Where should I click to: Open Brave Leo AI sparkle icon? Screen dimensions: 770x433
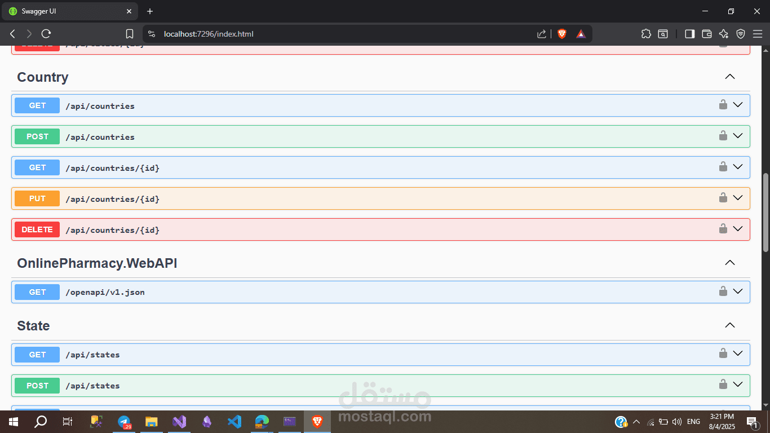724,34
